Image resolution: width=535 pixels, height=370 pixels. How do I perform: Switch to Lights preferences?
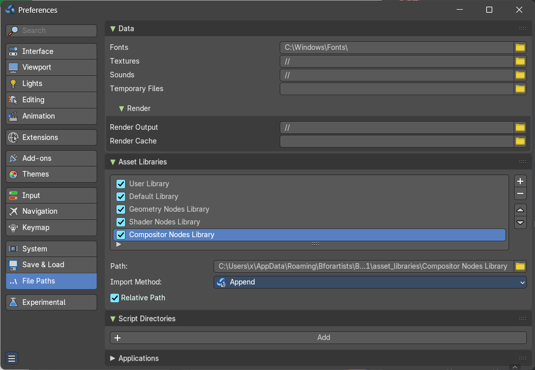coord(51,83)
